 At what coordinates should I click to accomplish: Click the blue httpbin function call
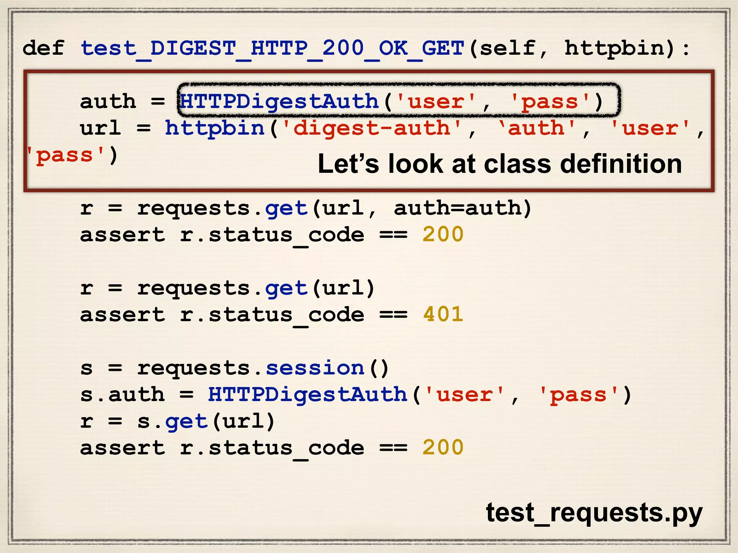pos(215,129)
